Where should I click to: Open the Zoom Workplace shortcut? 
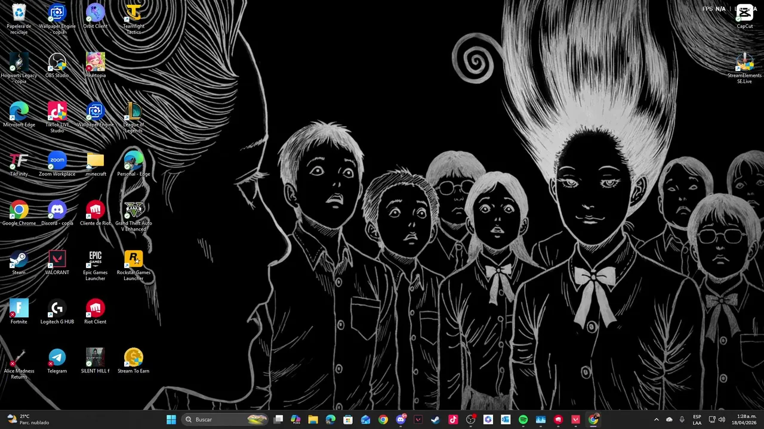point(57,164)
